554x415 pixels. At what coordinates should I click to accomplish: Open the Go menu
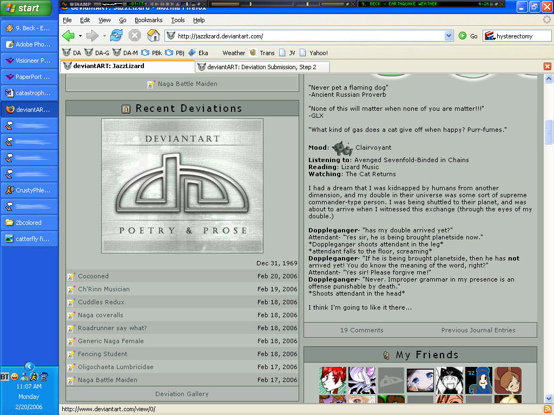click(123, 20)
